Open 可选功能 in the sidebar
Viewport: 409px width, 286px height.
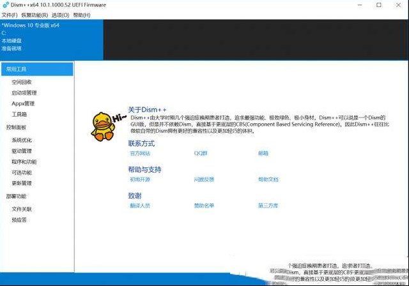(22, 172)
